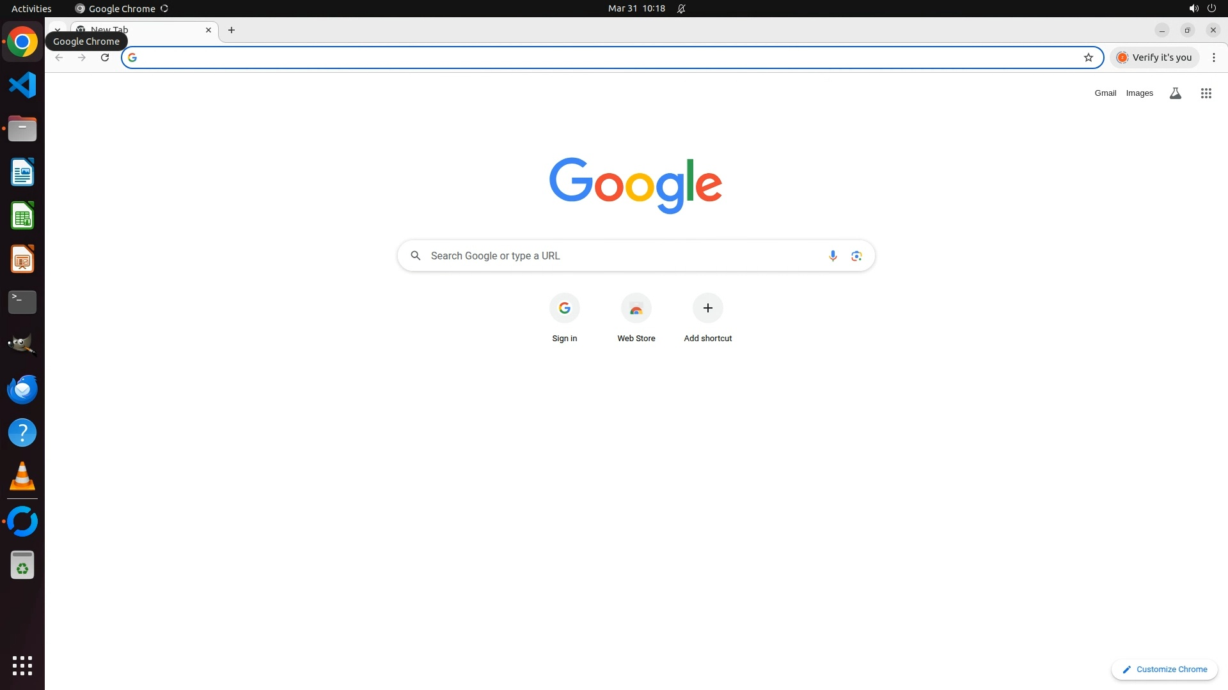
Task: Expand the tab search dropdown
Action: pos(57,29)
